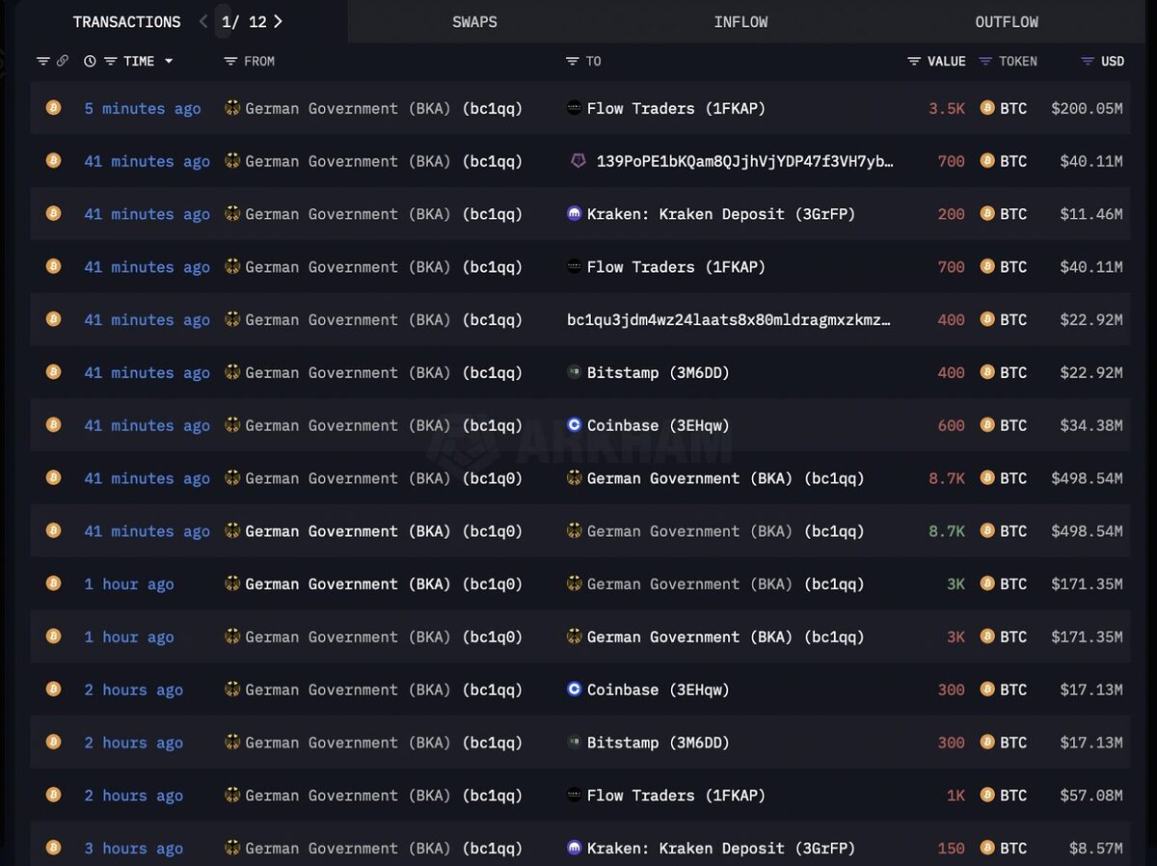Click the $34.38M USD amount
Viewport: 1157px width, 866px height.
tap(1091, 425)
